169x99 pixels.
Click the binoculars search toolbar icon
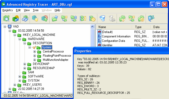point(25,18)
